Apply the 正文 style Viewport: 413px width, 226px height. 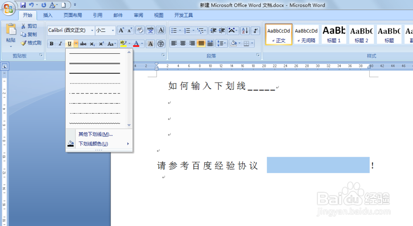(279, 35)
